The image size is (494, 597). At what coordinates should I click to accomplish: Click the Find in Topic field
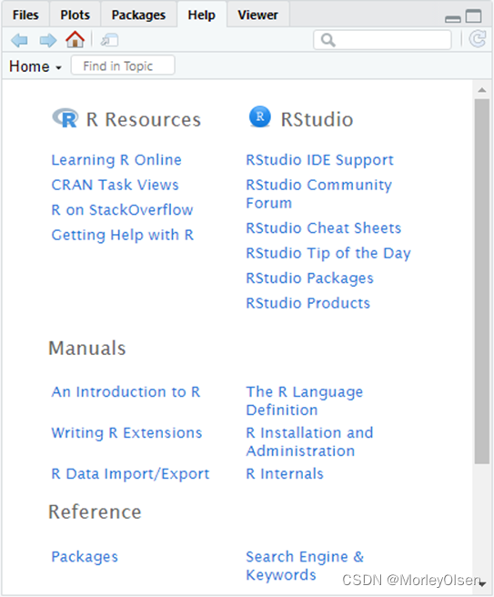123,66
